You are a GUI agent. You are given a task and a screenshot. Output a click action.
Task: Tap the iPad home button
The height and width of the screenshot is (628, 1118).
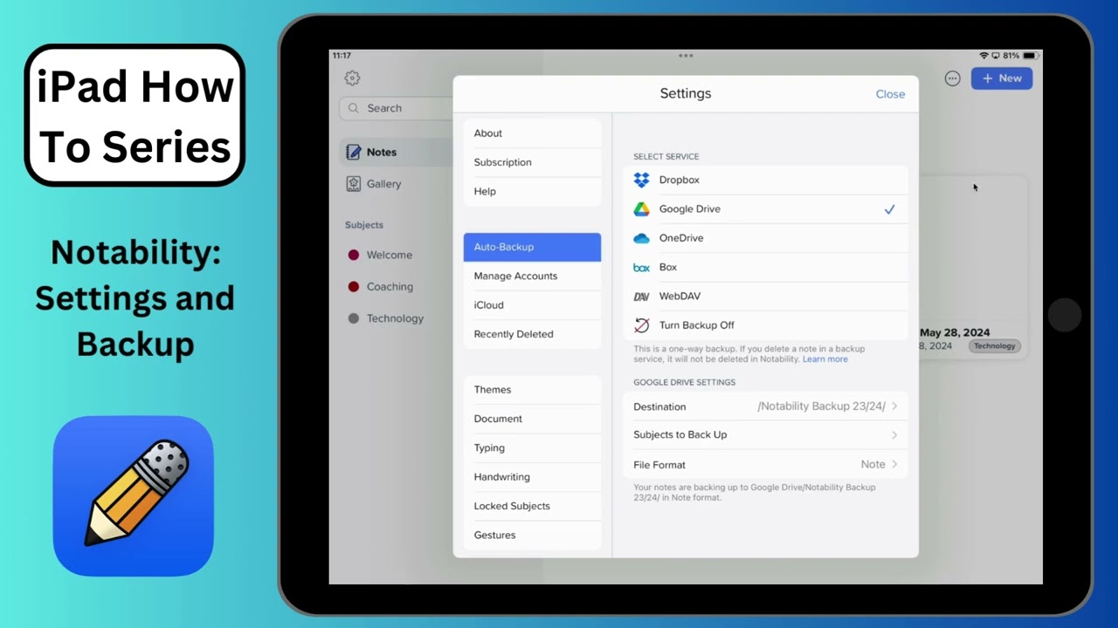[x=1065, y=315]
